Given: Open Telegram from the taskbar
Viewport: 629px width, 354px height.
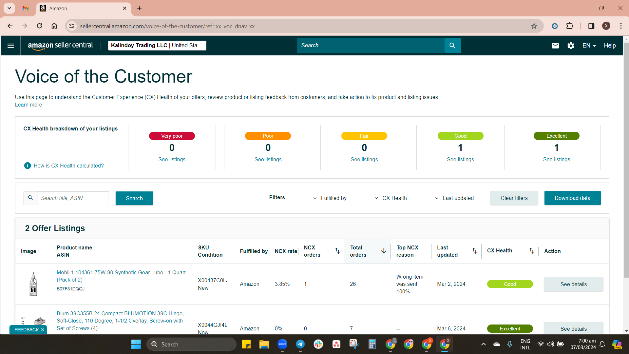Looking at the screenshot, I should coord(300,344).
